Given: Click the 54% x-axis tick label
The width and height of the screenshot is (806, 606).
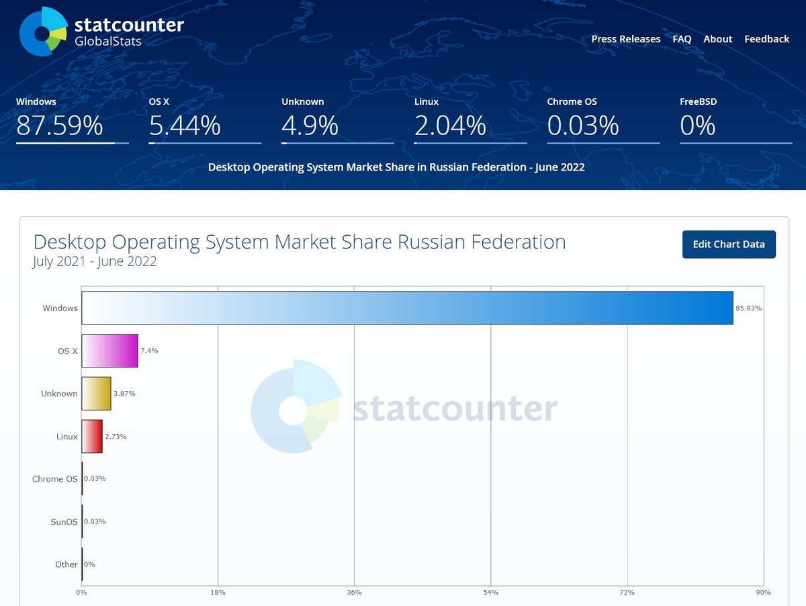Looking at the screenshot, I should [490, 593].
